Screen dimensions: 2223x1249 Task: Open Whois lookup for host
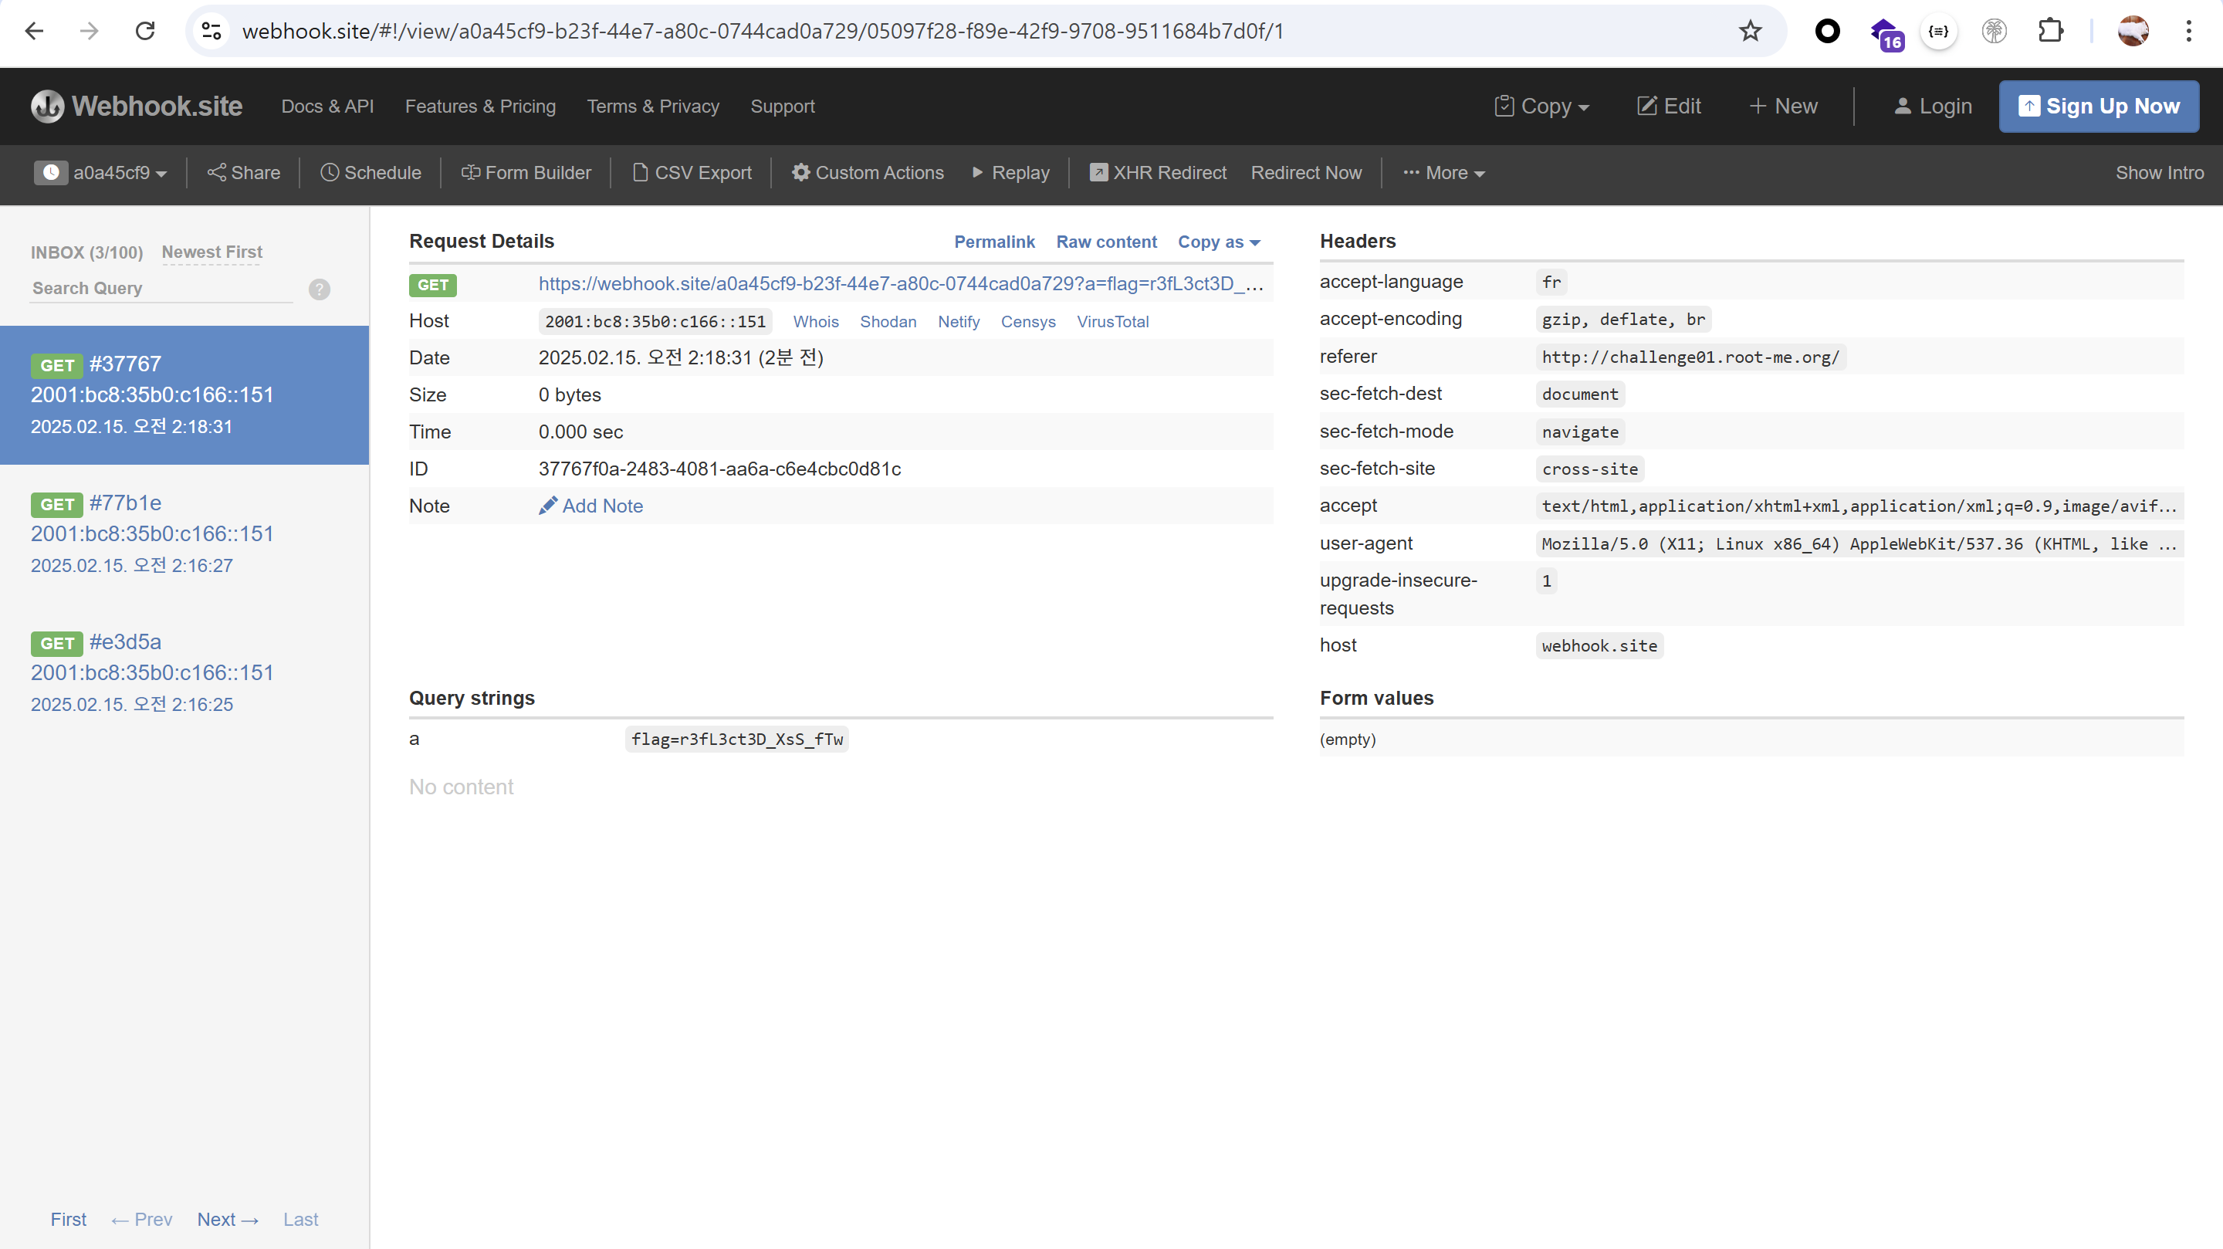click(x=816, y=322)
